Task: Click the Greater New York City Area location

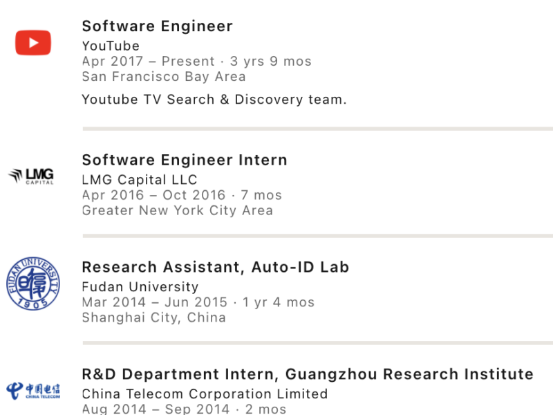Action: coord(178,210)
